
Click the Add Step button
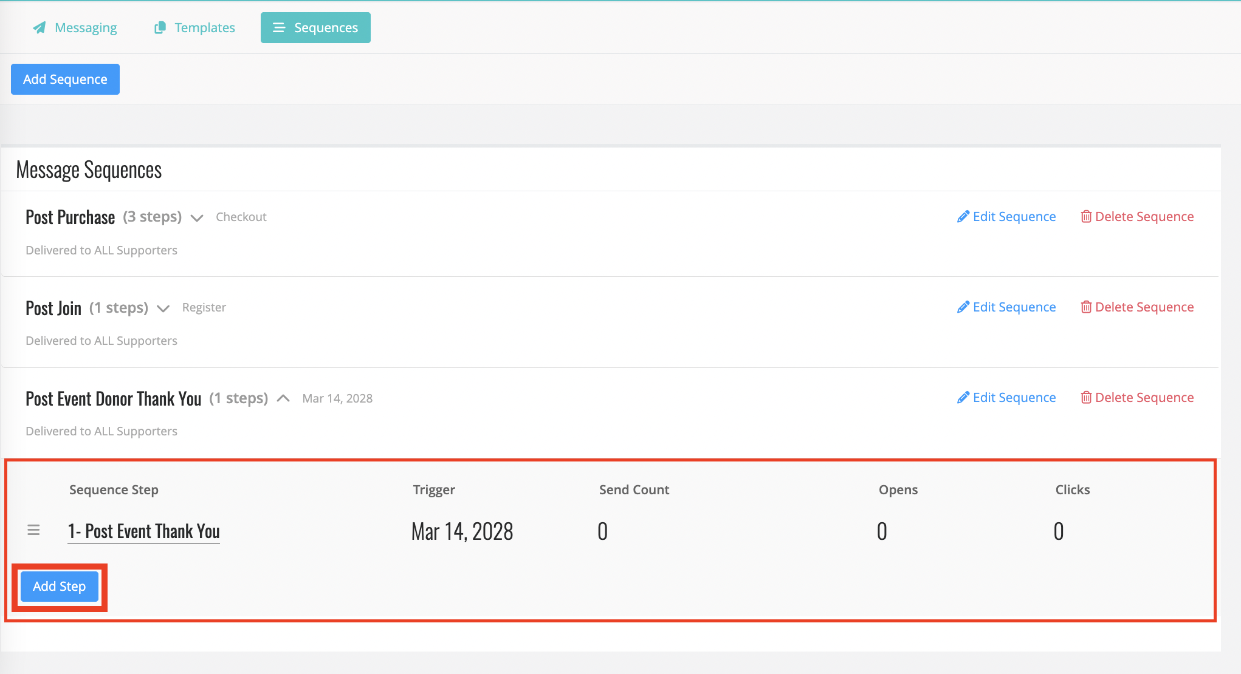(x=60, y=587)
